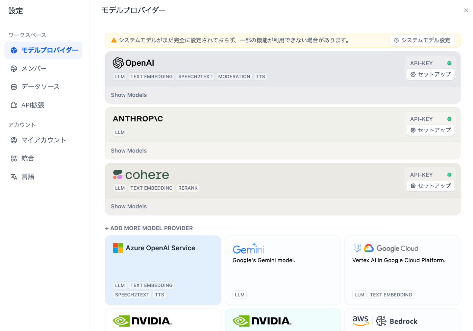473x331 pixels.
Task: Close the settings dialog with the X
Action: point(466,10)
